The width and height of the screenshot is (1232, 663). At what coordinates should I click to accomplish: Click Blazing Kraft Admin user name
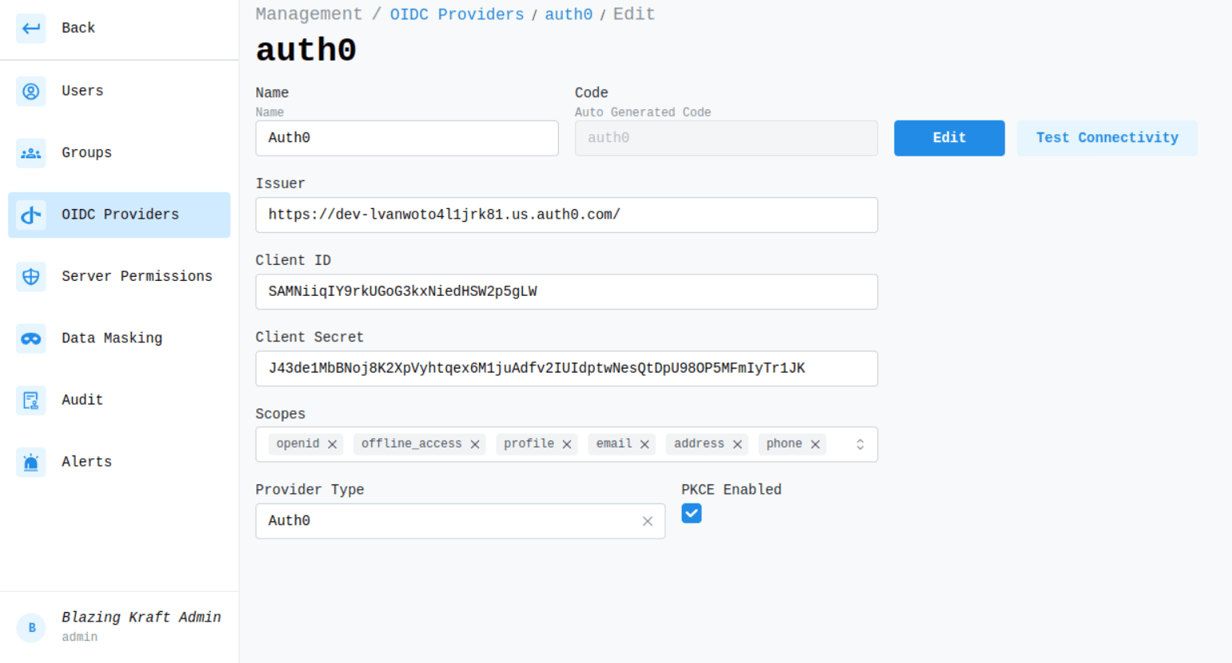(141, 617)
